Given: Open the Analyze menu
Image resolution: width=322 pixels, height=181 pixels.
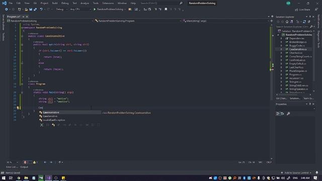Looking at the screenshot, I should [85, 4].
